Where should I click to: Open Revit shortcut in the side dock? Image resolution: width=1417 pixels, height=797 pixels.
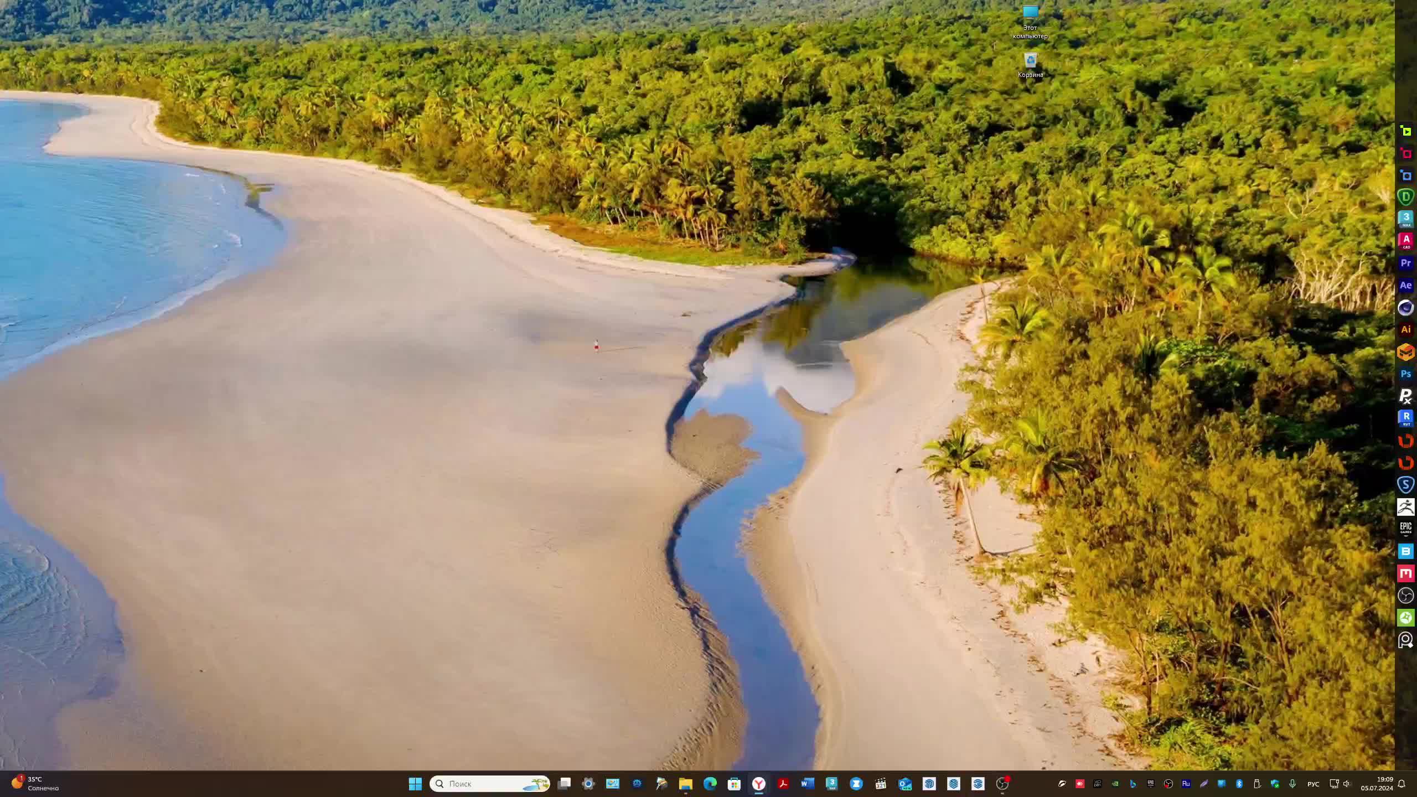(x=1405, y=418)
